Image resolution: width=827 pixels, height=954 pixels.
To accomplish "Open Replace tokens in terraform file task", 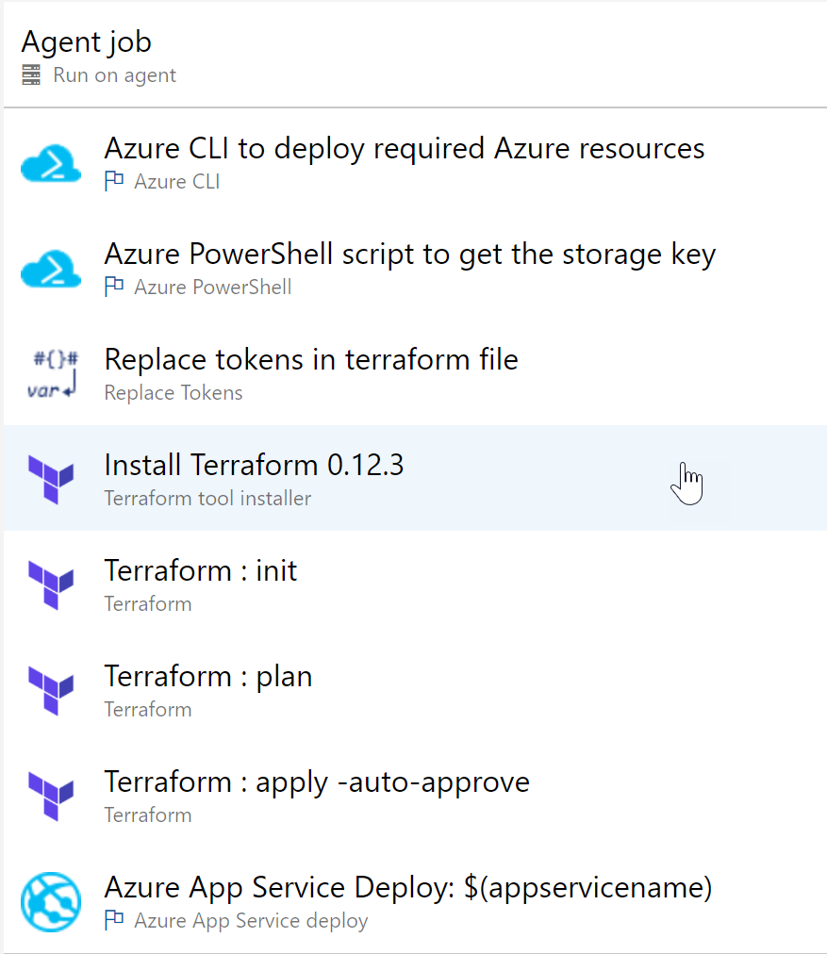I will click(415, 374).
